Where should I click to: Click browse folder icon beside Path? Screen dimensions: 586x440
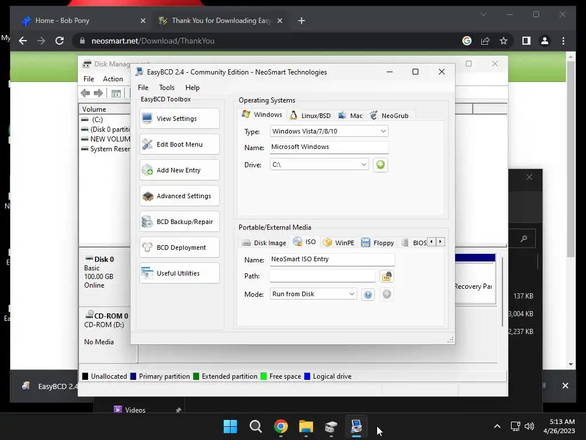(x=386, y=276)
